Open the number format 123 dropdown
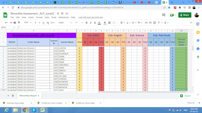Viewport: 202px width, 113px height. [x=53, y=23]
